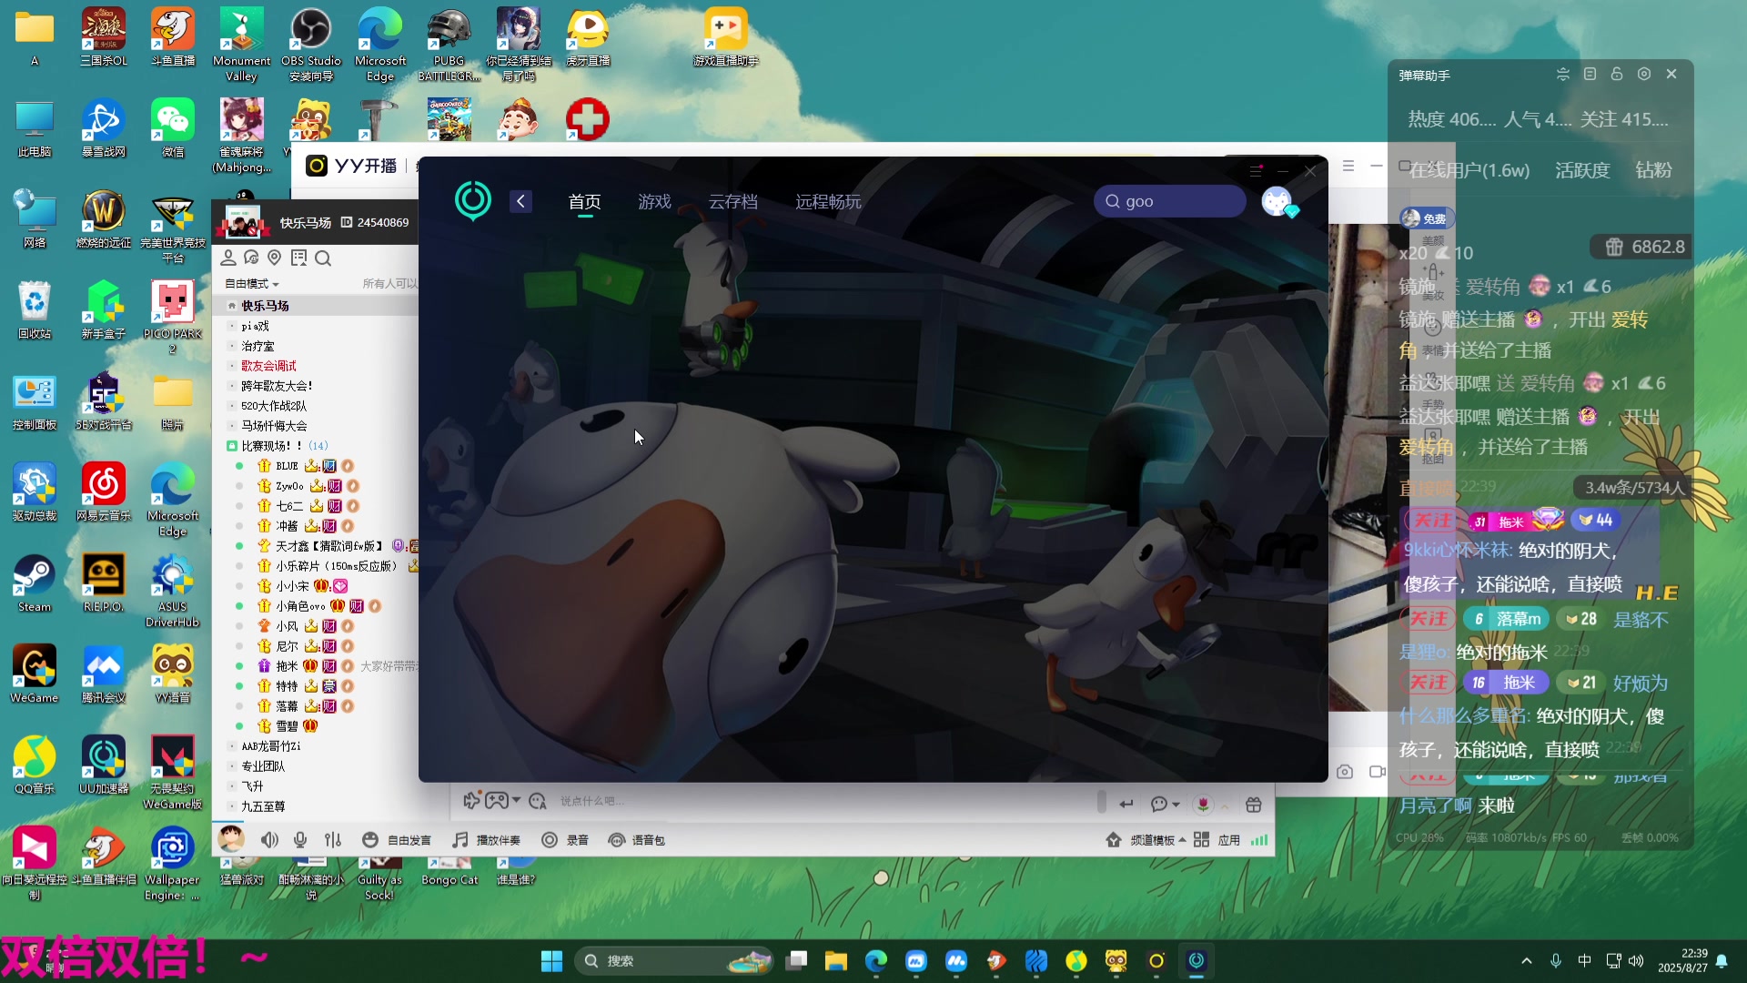Select the 歌友会调试 channel
Screen dimensions: 1747x983
click(268, 366)
